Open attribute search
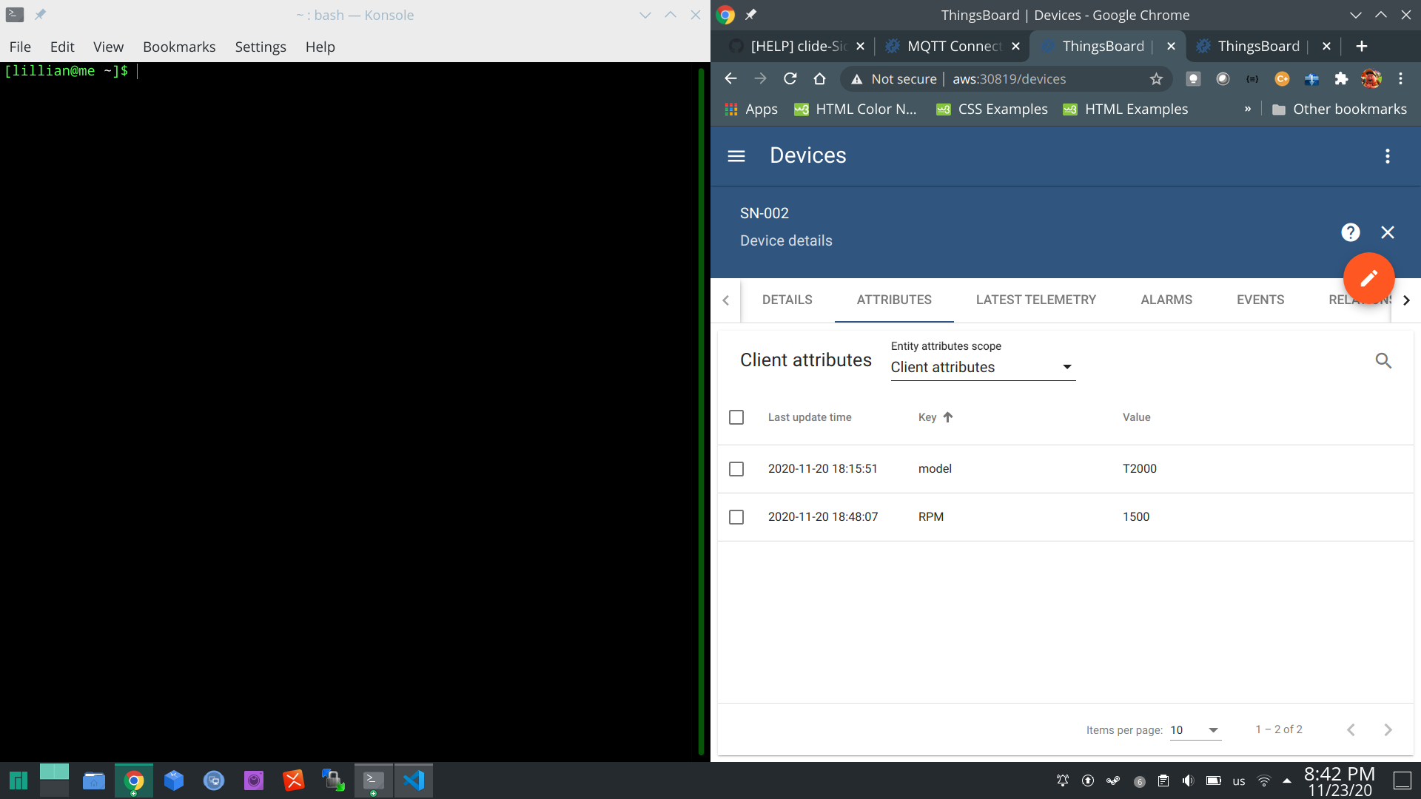The width and height of the screenshot is (1421, 799). pos(1383,360)
